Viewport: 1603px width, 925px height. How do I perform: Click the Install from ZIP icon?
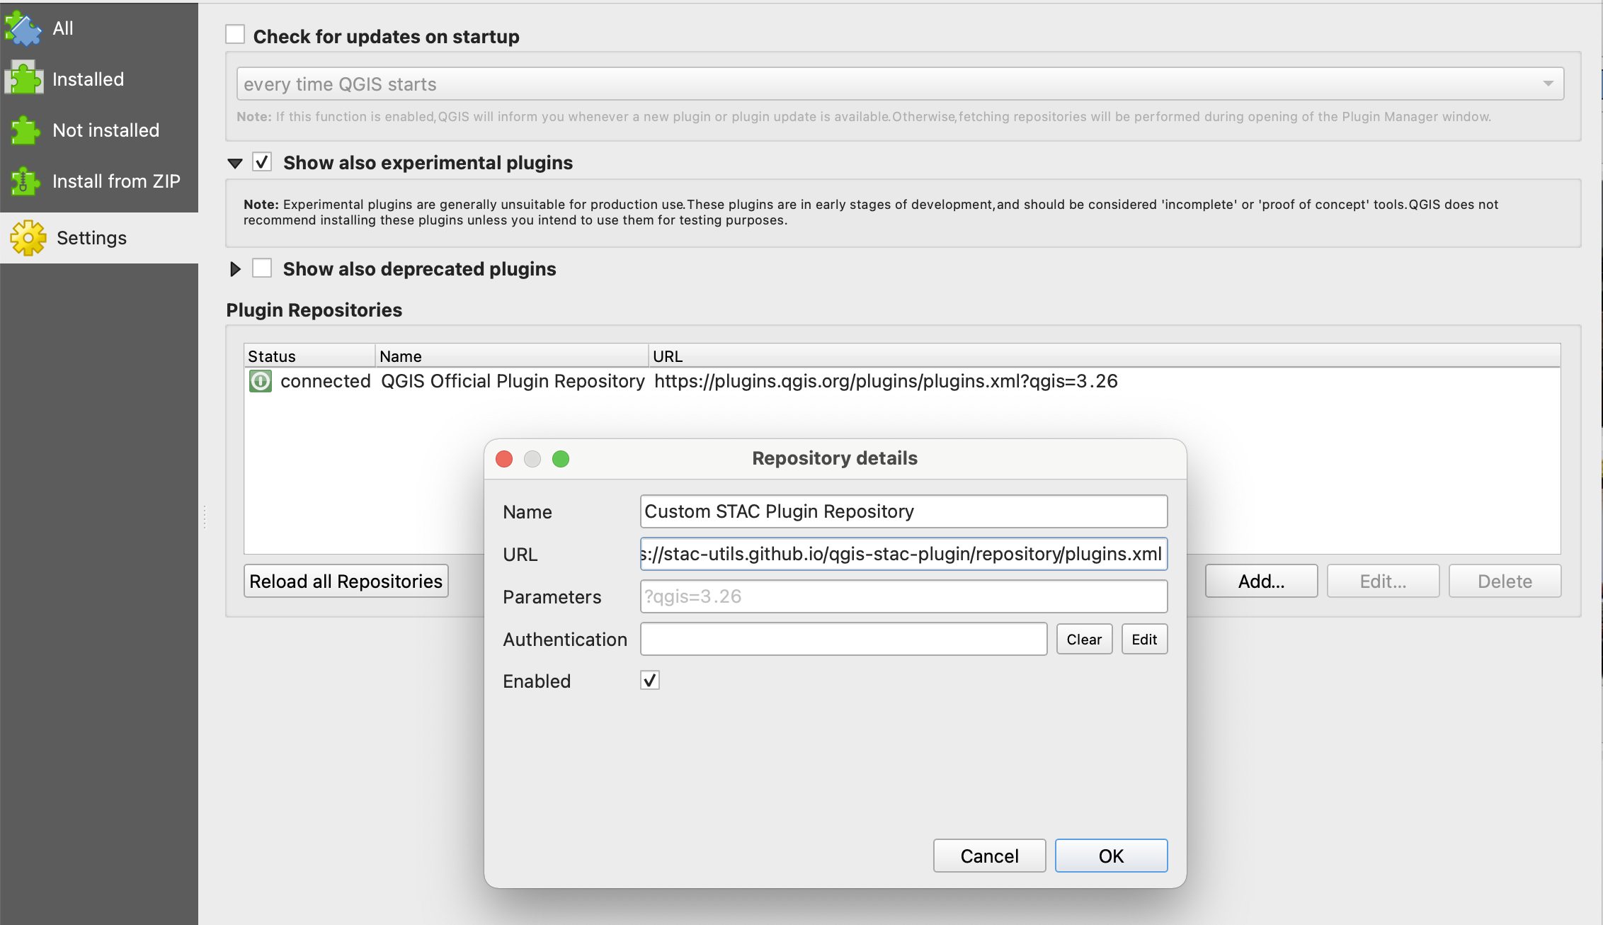(25, 181)
